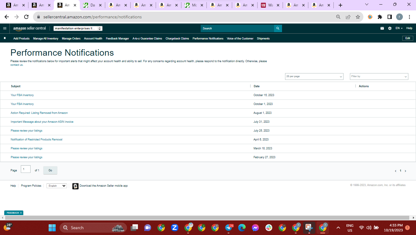This screenshot has width=416, height=235.
Task: Share this page using the address bar icon
Action: (348, 17)
